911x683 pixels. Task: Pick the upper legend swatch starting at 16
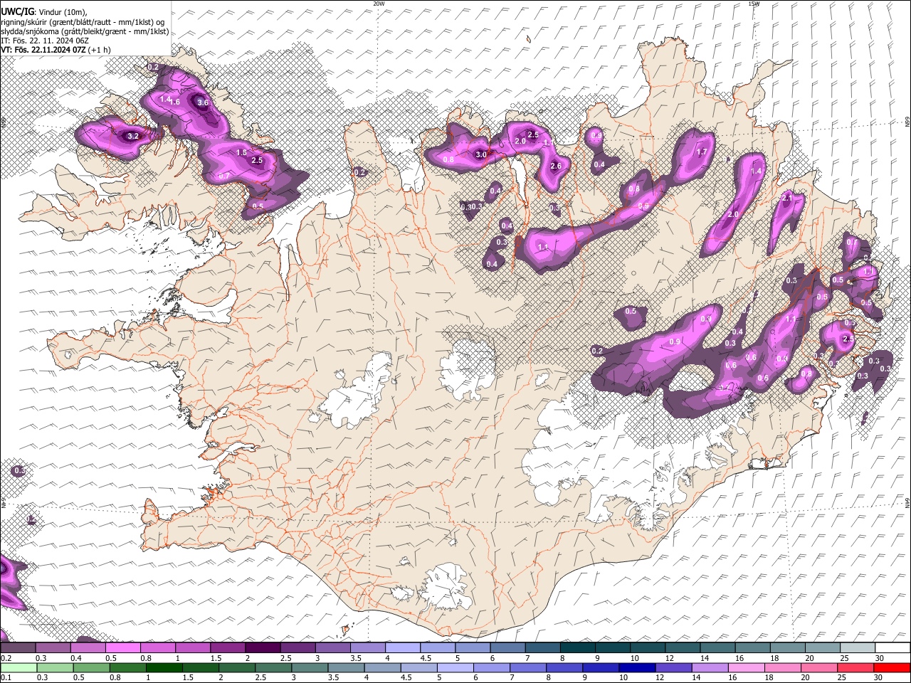pyautogui.click(x=752, y=648)
